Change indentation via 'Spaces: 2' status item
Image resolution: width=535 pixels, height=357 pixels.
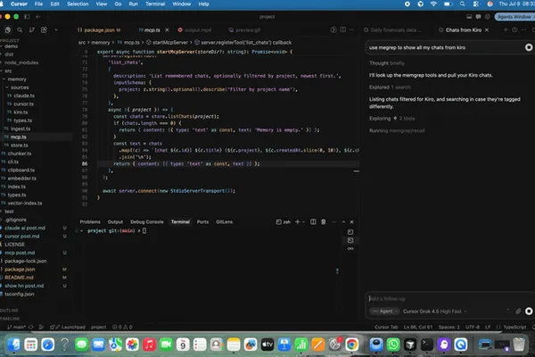449,327
